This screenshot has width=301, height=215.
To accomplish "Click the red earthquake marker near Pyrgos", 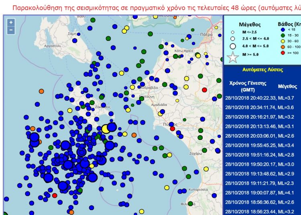I will coord(173,128).
